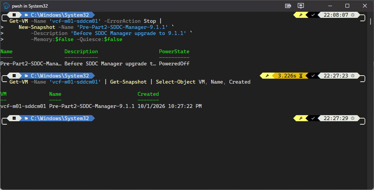Click the overlapping-windows icon in the title bar
The width and height of the screenshot is (374, 190).
tap(288, 6)
